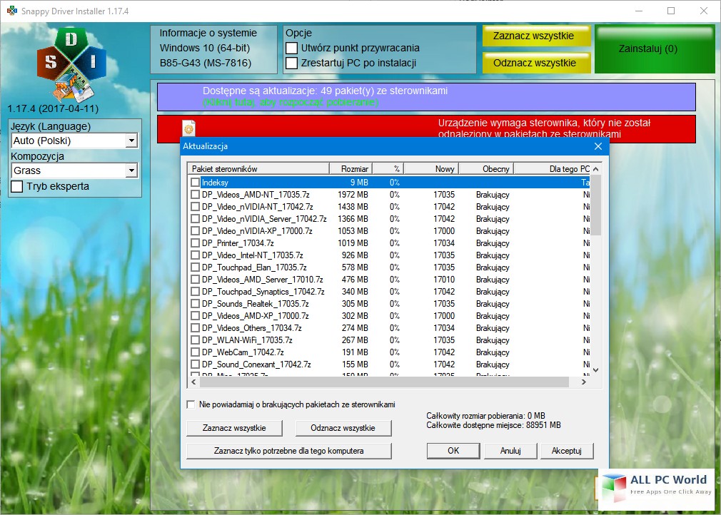Click scroll down arrow of package list
This screenshot has width=721, height=515.
point(595,369)
